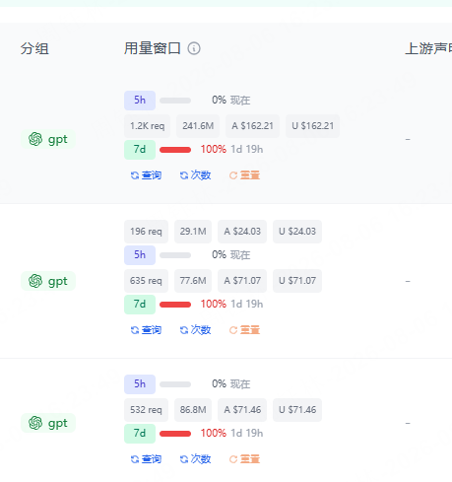Click the red 7d progress bar in first row
Viewport: 452px width, 482px height.
(175, 150)
